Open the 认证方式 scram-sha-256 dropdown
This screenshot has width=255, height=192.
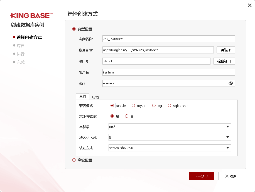coord(170,148)
